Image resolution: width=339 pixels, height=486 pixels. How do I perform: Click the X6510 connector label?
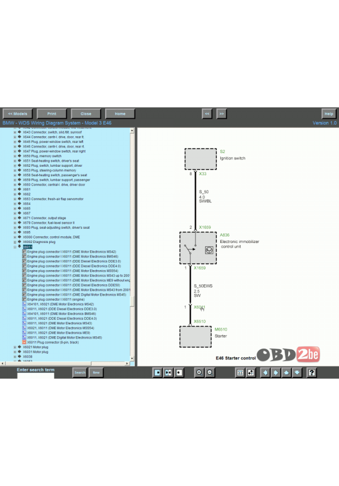pyautogui.click(x=200, y=321)
